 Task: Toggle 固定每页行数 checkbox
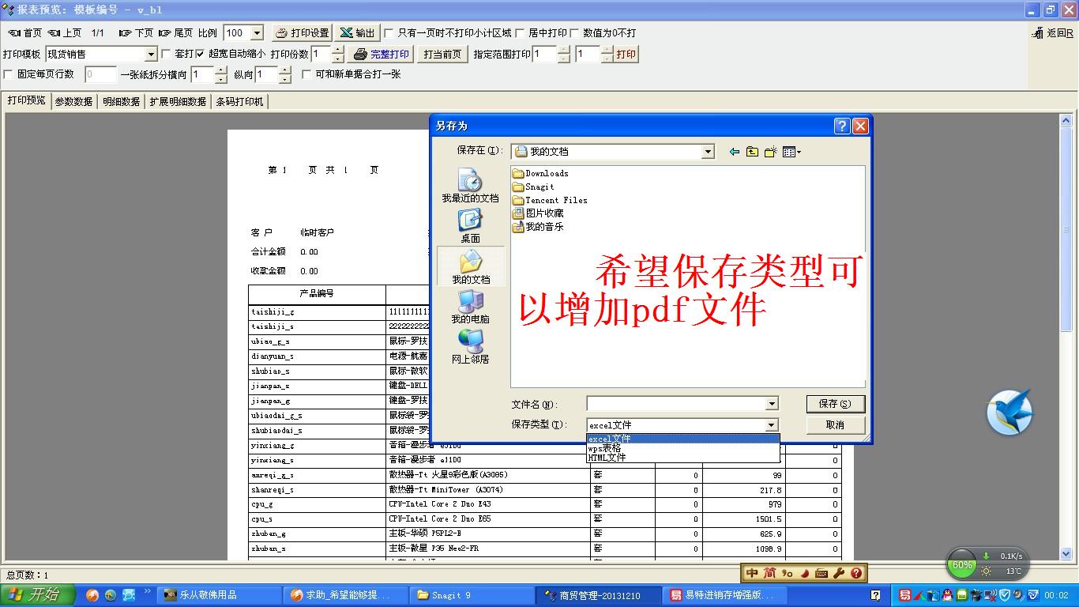coord(9,74)
